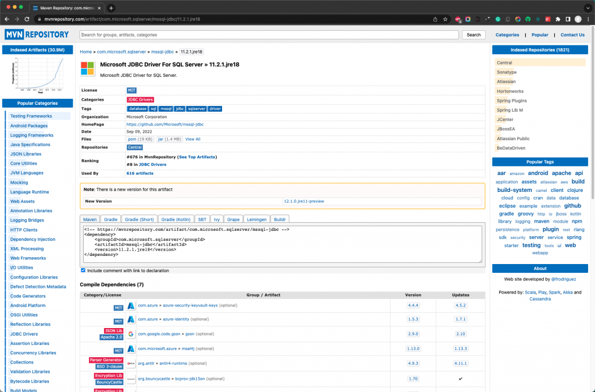Open the Grammarly extension icon
595x392 pixels.
point(498,19)
